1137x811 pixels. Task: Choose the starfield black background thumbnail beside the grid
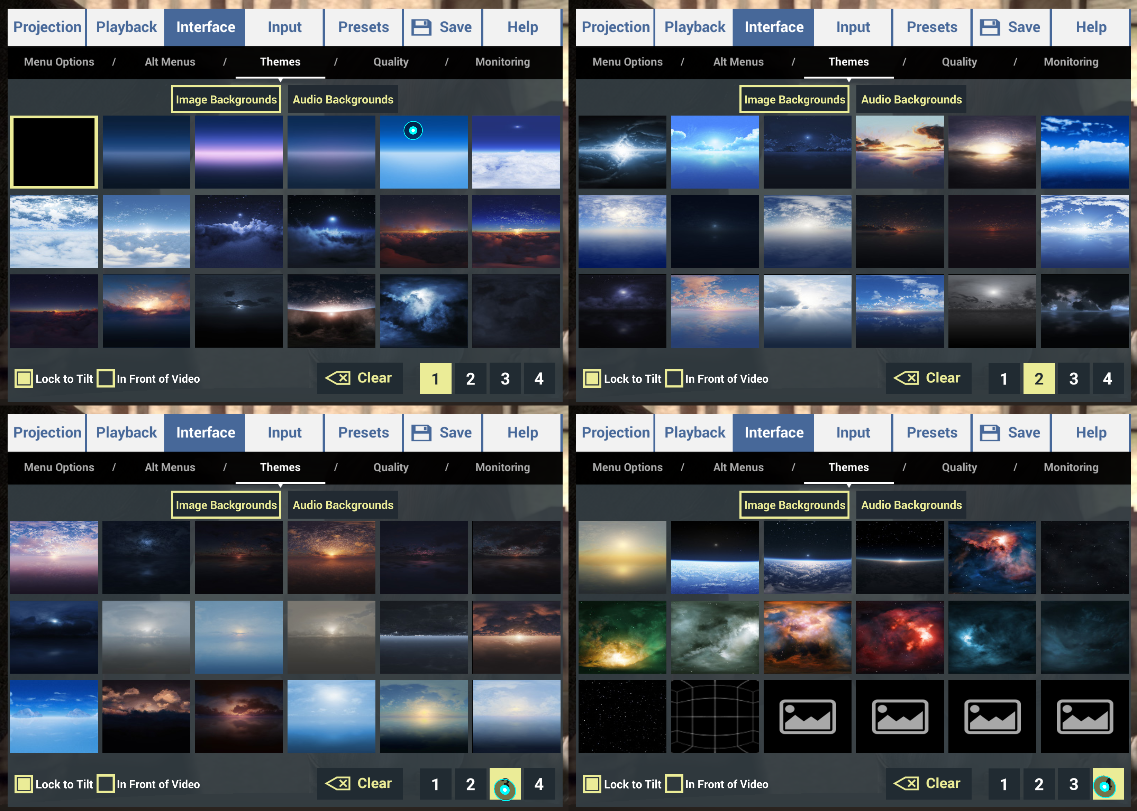click(x=622, y=717)
